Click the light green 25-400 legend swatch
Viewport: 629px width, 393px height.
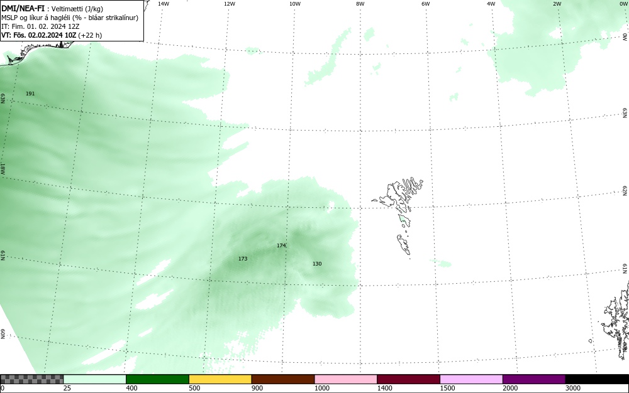pos(95,379)
